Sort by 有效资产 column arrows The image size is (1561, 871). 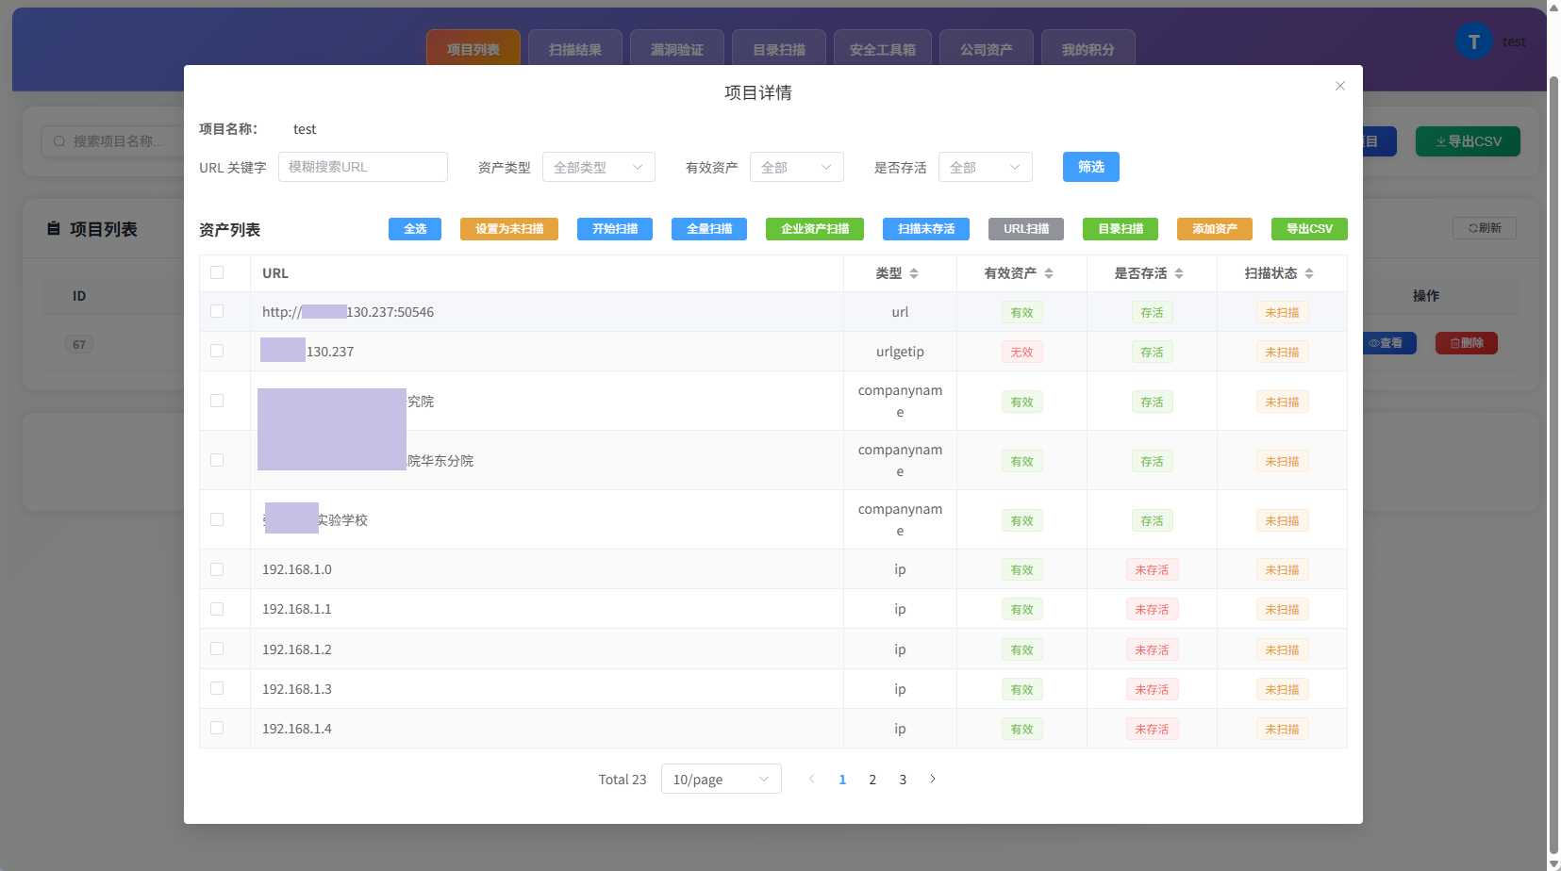[x=1049, y=273]
